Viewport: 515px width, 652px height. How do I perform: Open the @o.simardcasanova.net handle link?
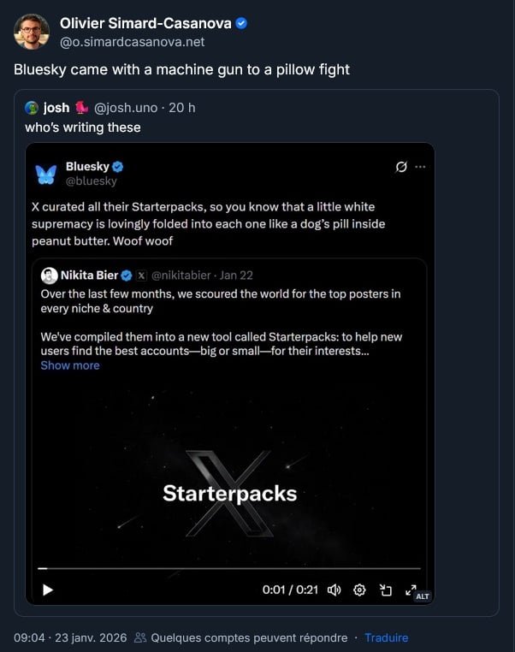coord(133,42)
